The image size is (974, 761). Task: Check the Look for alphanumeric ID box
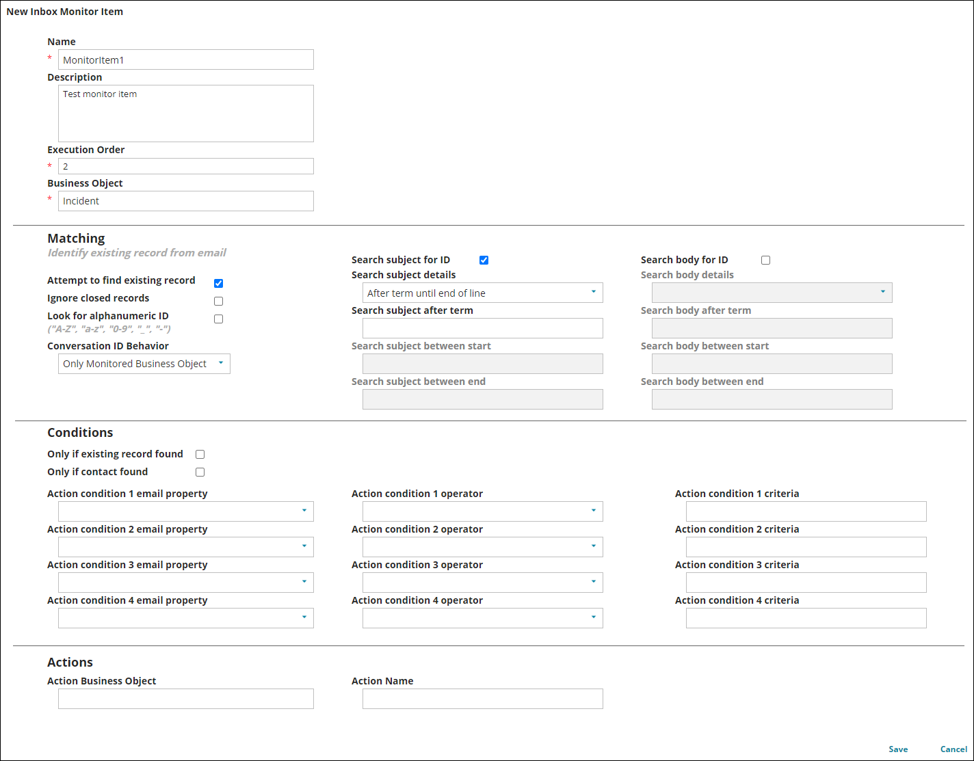pyautogui.click(x=218, y=319)
